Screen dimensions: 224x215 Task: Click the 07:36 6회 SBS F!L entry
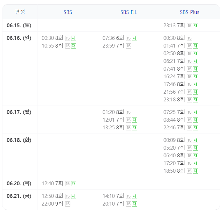pos(113,38)
